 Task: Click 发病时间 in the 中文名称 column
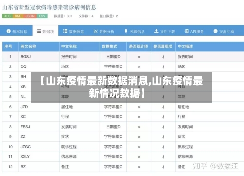point(69,127)
